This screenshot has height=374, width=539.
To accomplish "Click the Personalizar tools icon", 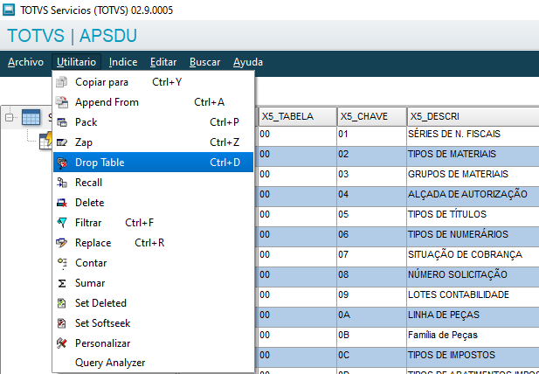I will point(62,343).
